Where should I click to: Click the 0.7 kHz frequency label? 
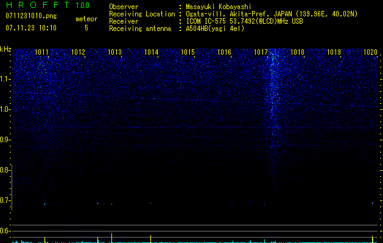tap(5, 200)
